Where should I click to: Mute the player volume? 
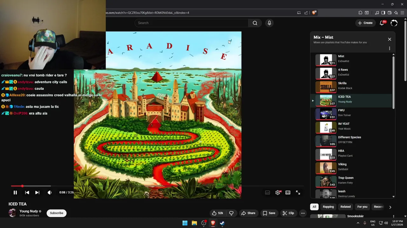pyautogui.click(x=50, y=193)
